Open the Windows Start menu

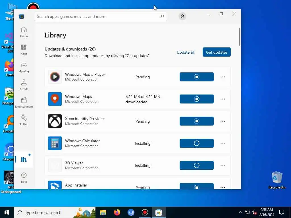coord(7,212)
